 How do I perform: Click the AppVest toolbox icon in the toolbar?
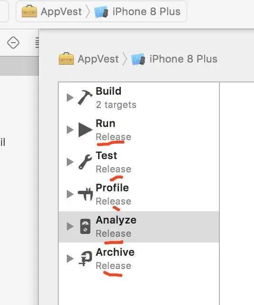pyautogui.click(x=29, y=11)
